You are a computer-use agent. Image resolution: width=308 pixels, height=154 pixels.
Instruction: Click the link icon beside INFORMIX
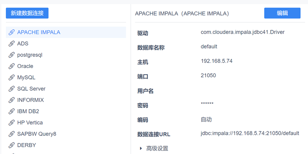[12, 100]
